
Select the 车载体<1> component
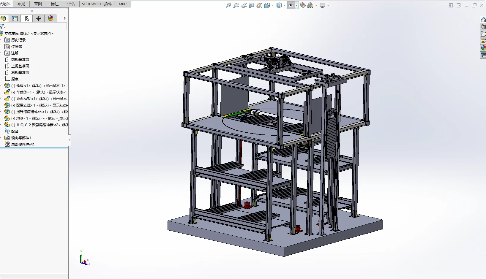(x=36, y=92)
